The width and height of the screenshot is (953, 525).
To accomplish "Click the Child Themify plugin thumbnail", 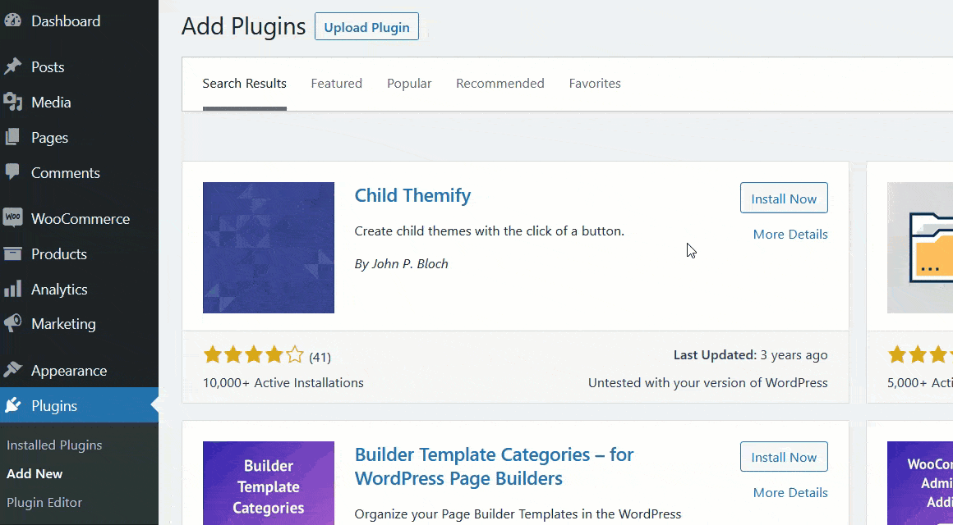I will pyautogui.click(x=269, y=248).
